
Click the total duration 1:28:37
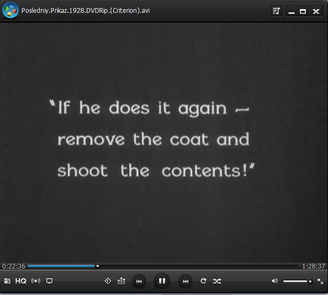(x=313, y=266)
